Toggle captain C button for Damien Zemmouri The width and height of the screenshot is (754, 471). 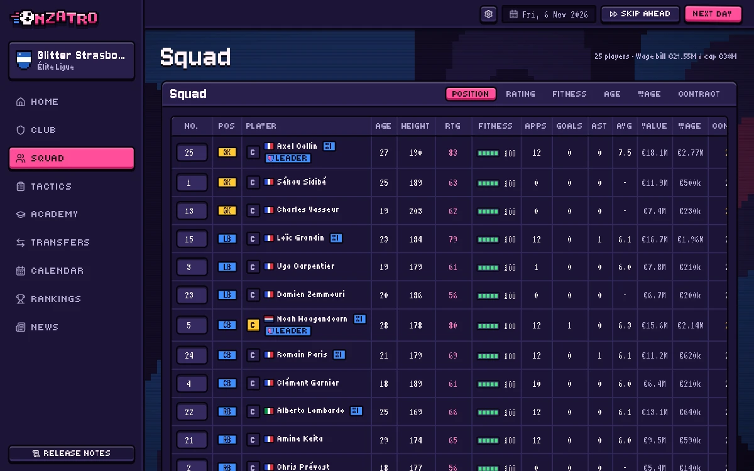(253, 295)
